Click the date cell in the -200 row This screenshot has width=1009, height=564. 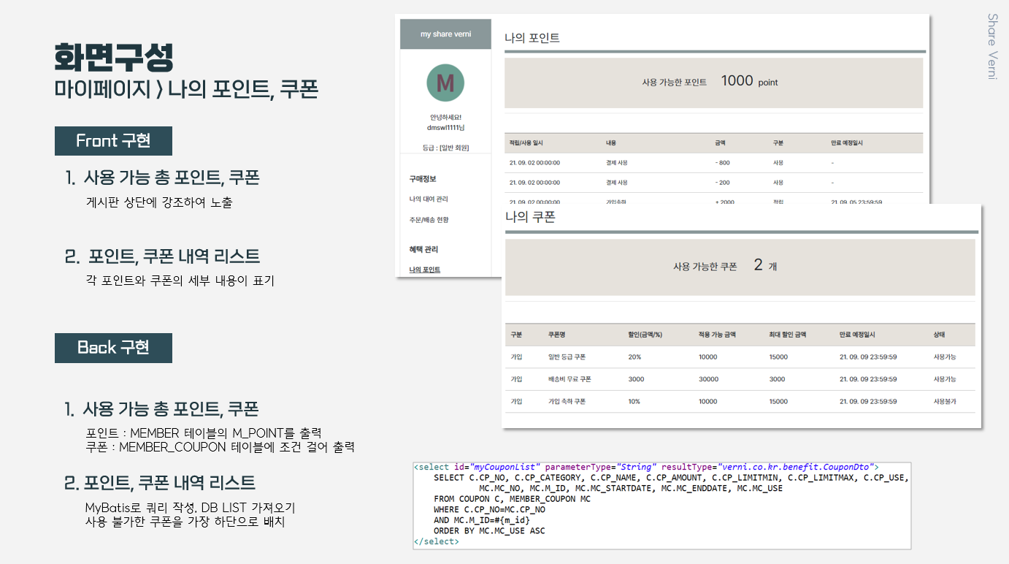(x=534, y=183)
